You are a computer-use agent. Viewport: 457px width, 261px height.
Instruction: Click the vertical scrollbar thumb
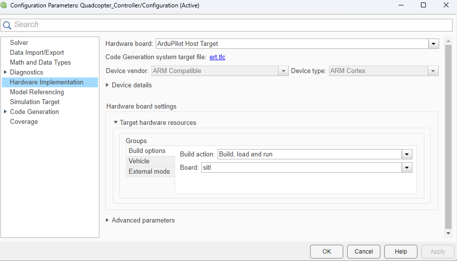coord(448,137)
